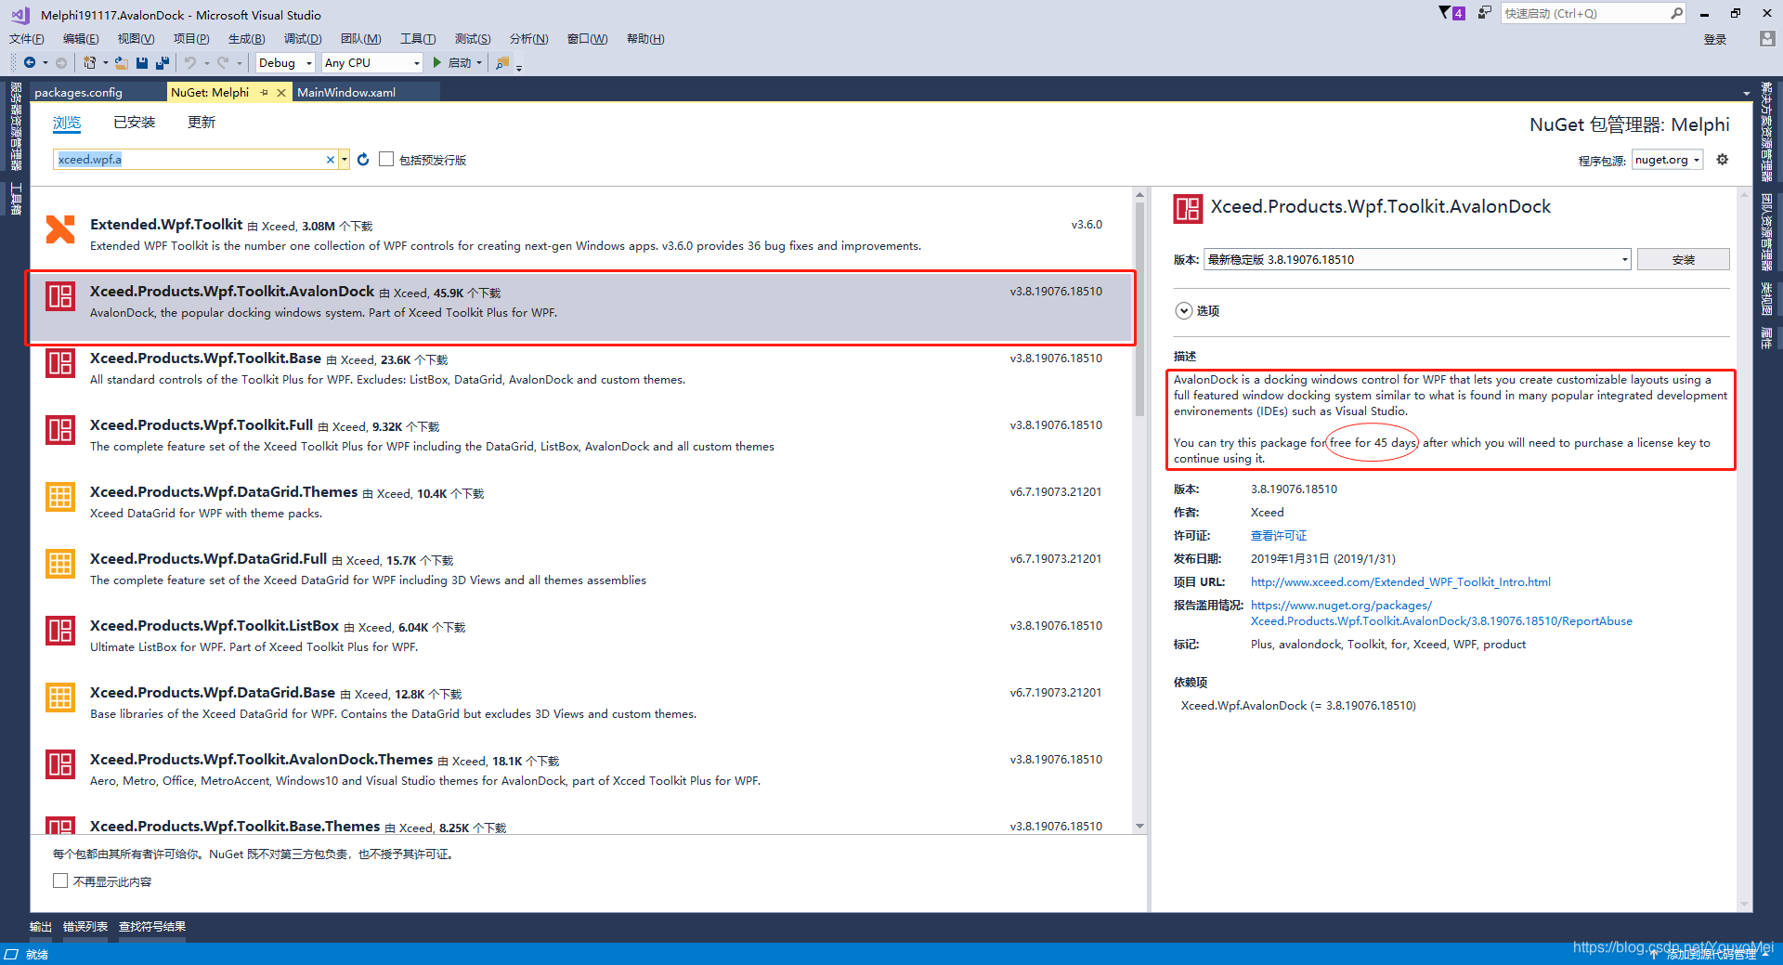Viewport: 1783px width, 965px height.
Task: Click the Xceed DataGrid.Themes package icon
Action: [60, 497]
